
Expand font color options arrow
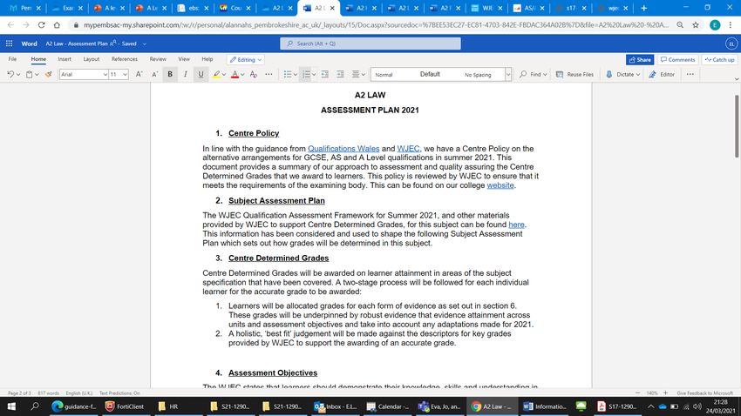pos(242,75)
